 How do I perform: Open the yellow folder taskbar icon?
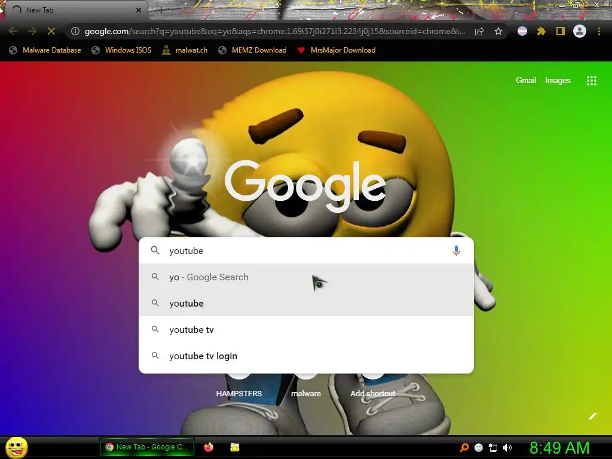coord(234,447)
